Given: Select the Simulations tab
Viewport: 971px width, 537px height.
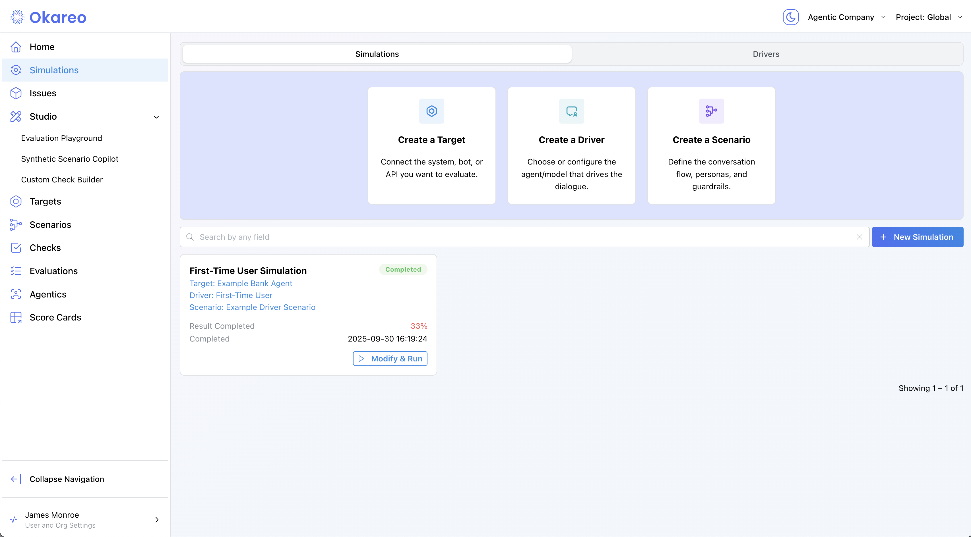Looking at the screenshot, I should coord(377,54).
